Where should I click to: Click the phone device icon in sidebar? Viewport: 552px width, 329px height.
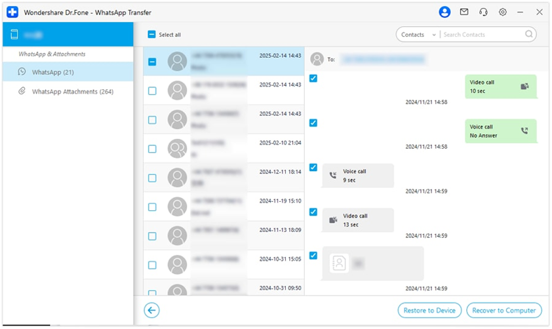(x=14, y=35)
